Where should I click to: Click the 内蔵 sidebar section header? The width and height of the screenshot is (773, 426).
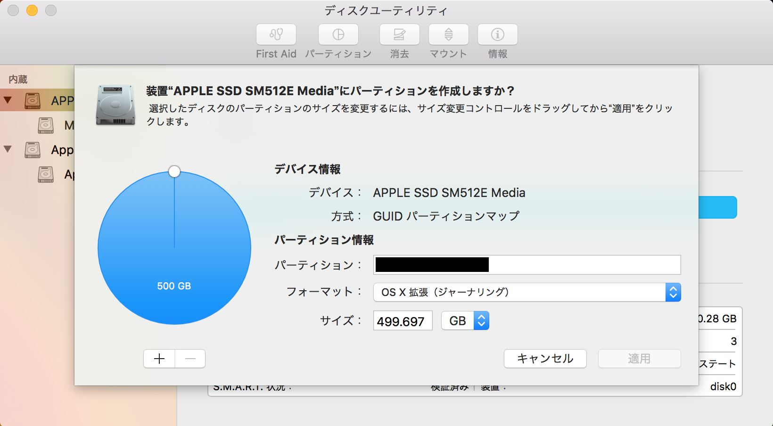click(18, 79)
